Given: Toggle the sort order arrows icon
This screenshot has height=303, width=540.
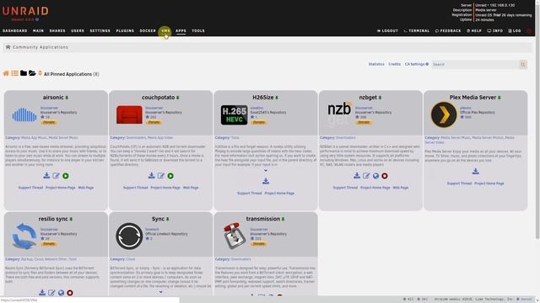Looking at the screenshot, I should tap(40, 73).
